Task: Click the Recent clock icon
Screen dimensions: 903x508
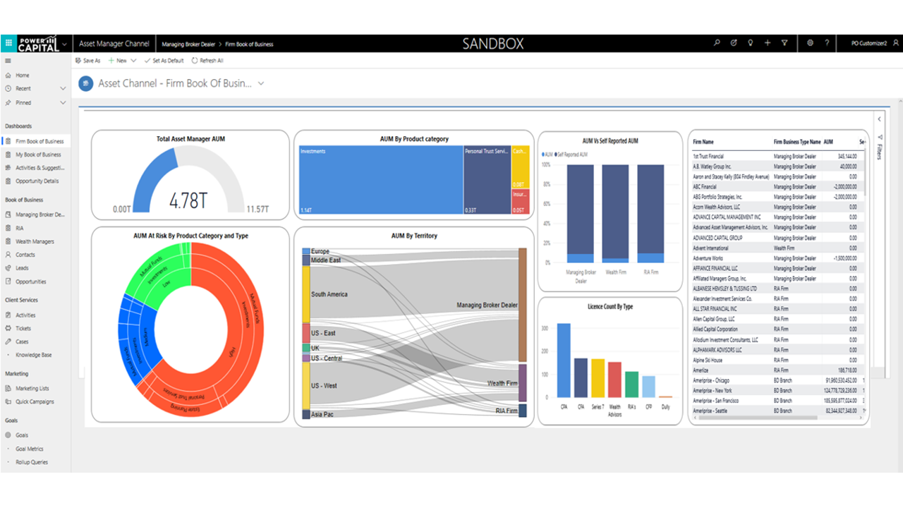Action: [8, 89]
